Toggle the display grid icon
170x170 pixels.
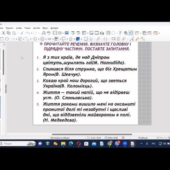point(55,33)
